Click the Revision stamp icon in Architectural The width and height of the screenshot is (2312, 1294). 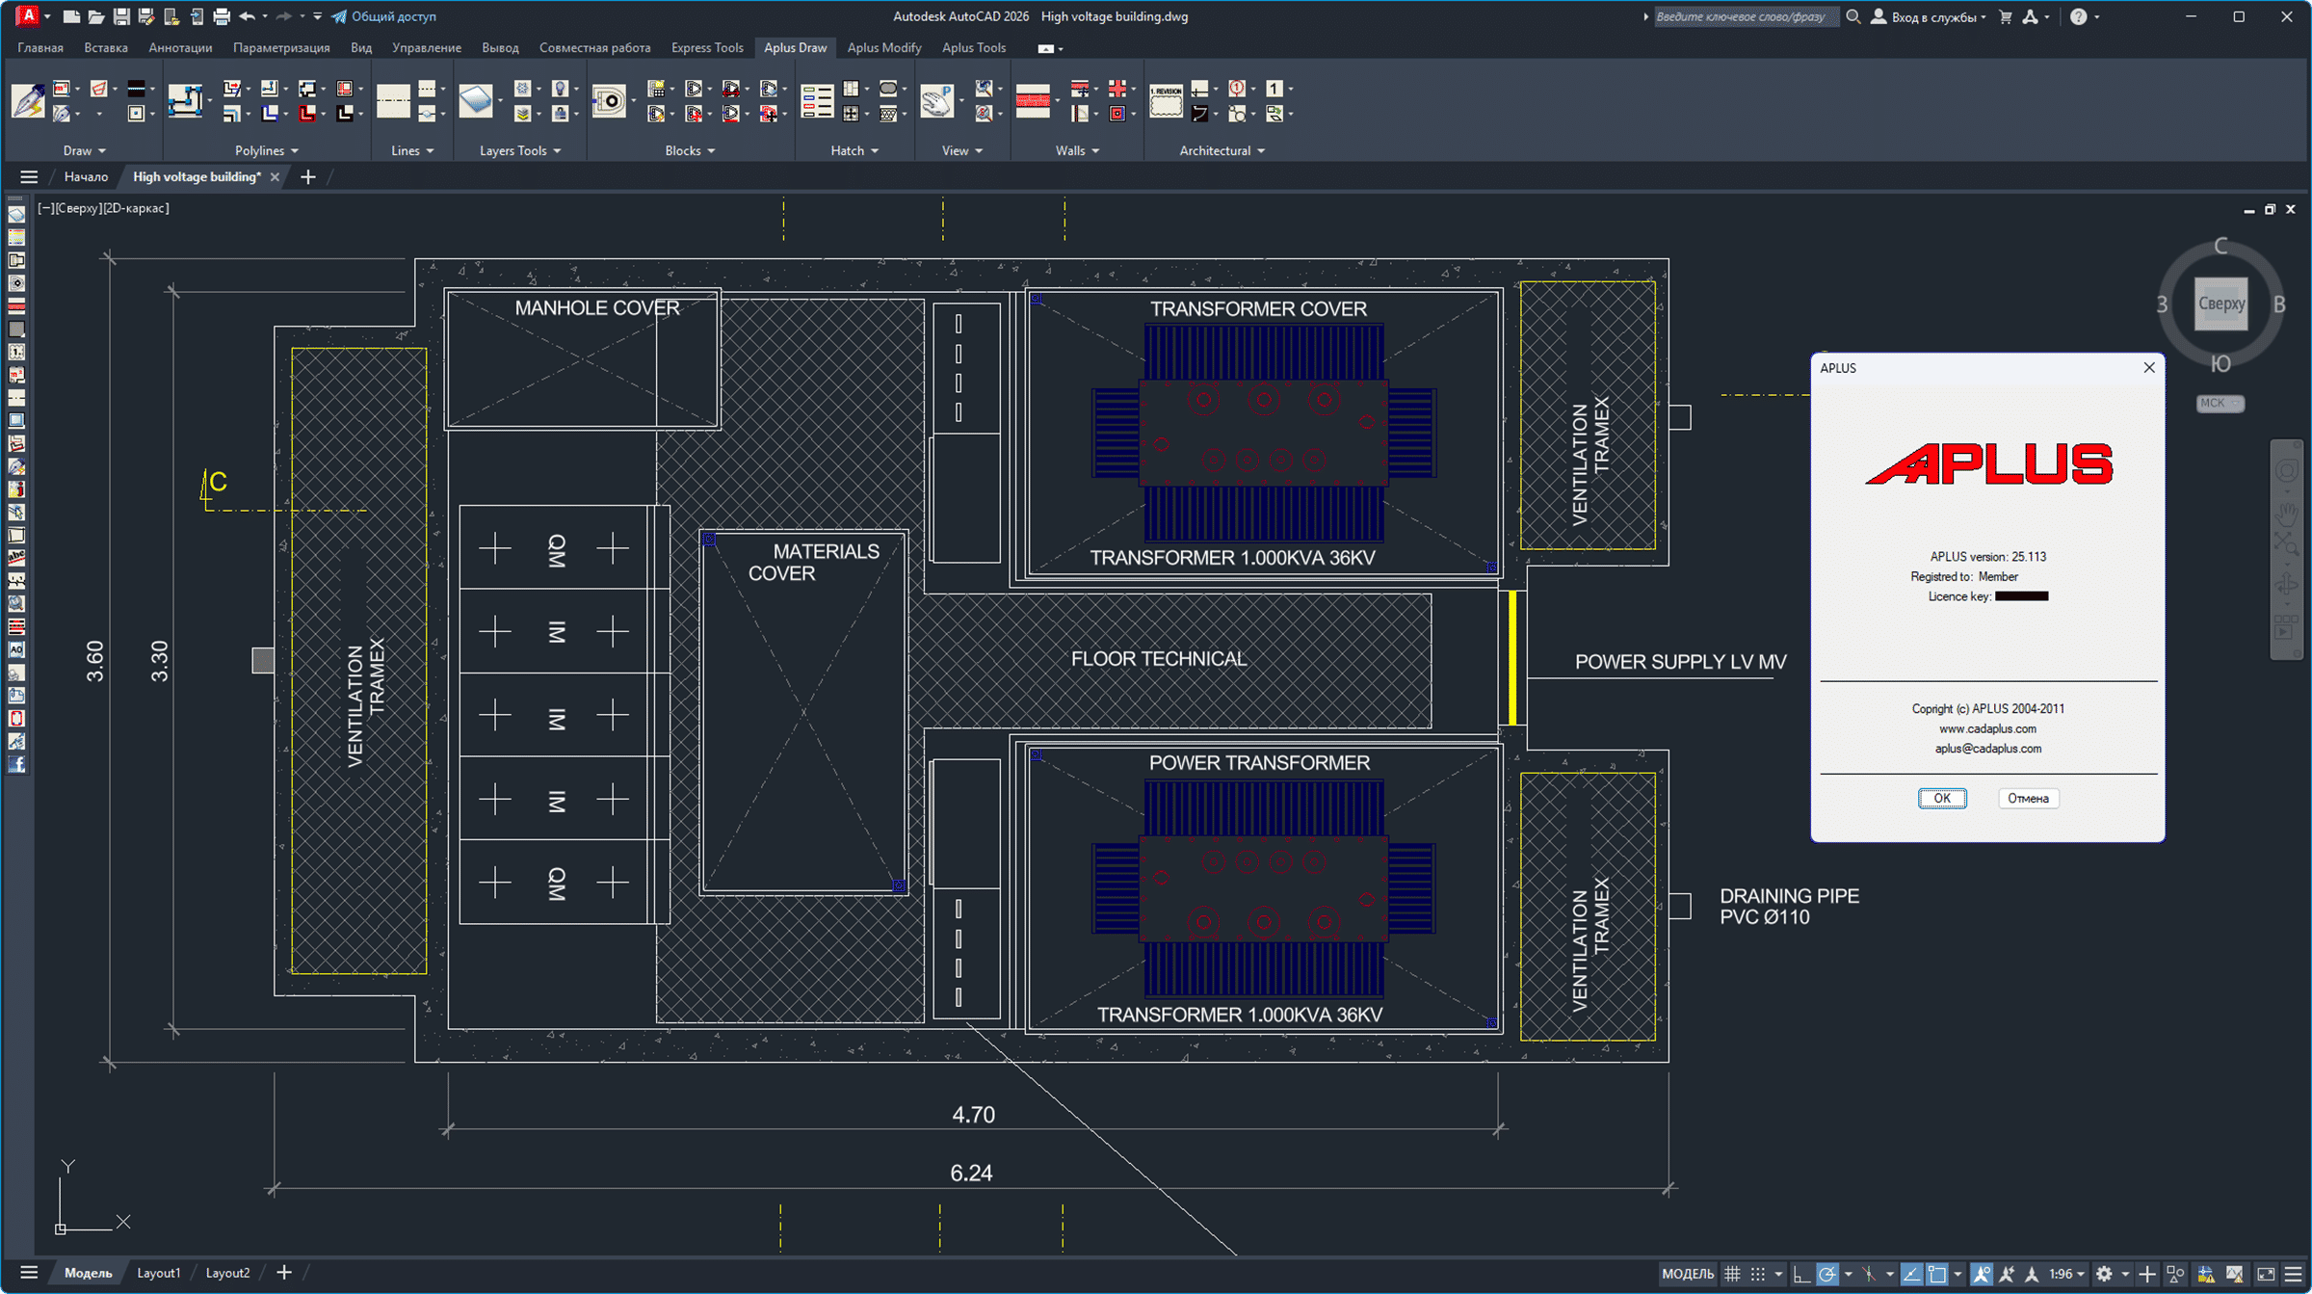[1166, 100]
